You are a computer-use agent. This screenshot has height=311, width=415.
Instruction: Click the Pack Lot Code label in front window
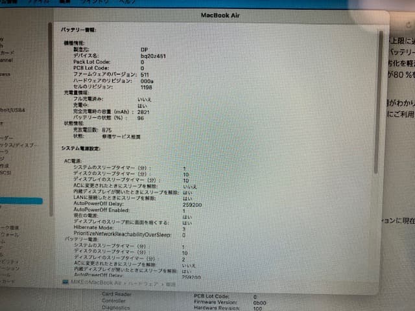[92, 62]
